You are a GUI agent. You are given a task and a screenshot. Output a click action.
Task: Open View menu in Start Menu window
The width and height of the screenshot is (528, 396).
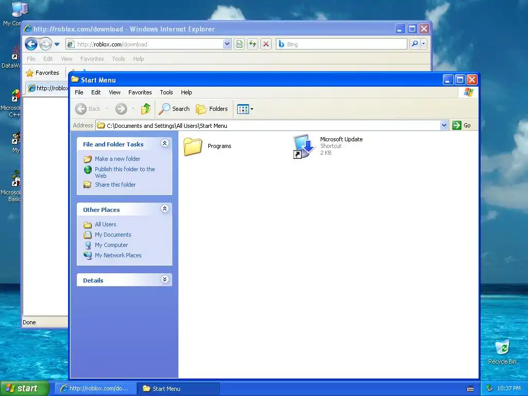[114, 92]
